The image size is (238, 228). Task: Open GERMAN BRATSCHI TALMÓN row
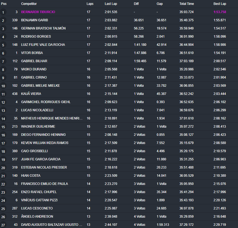(x=119, y=28)
